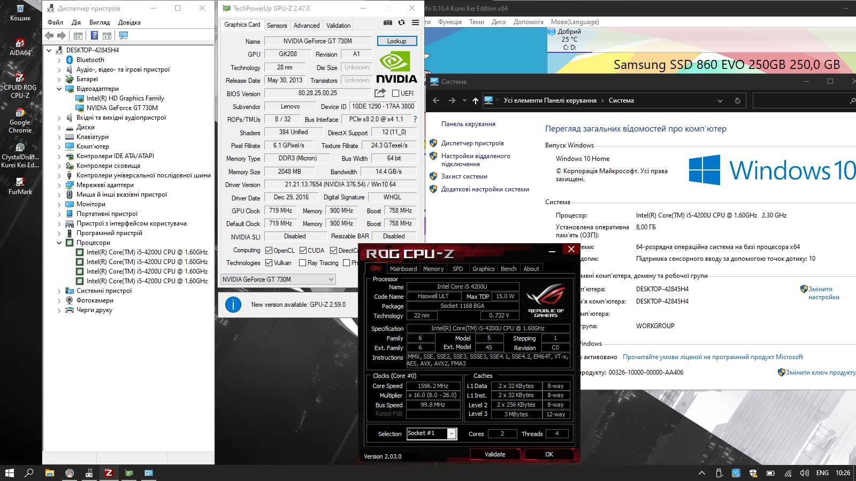Click the GPU-Z screenshot camera icon

click(x=388, y=22)
